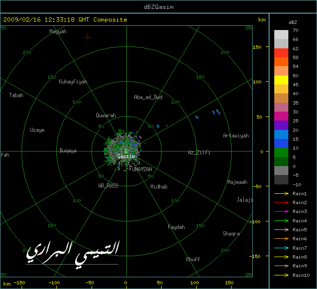
Task: Click the Rain6 orange arrow legend
Action: click(x=281, y=239)
